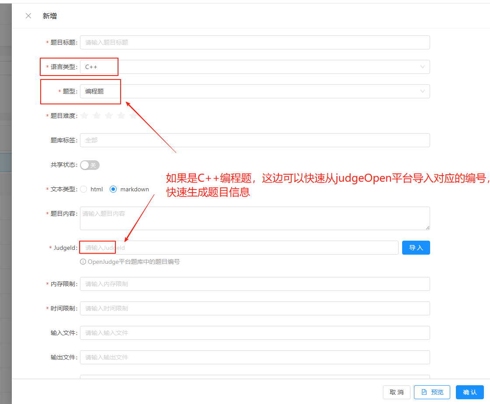Click the info icon beside OpenJudge hint
The width and height of the screenshot is (490, 404).
tap(83, 262)
